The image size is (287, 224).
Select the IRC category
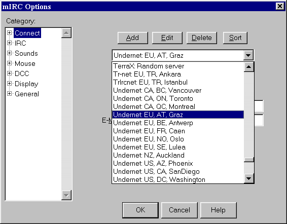coord(20,43)
